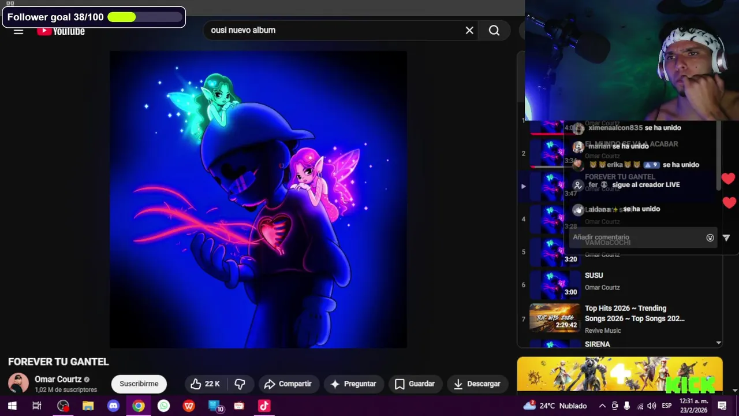Open the 24°C Nublado weather widget
This screenshot has height=416, width=739.
[555, 406]
